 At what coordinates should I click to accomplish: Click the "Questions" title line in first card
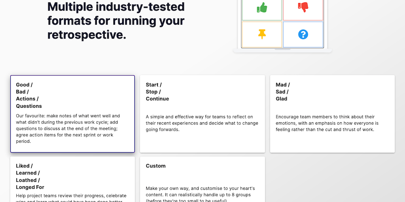pyautogui.click(x=29, y=106)
